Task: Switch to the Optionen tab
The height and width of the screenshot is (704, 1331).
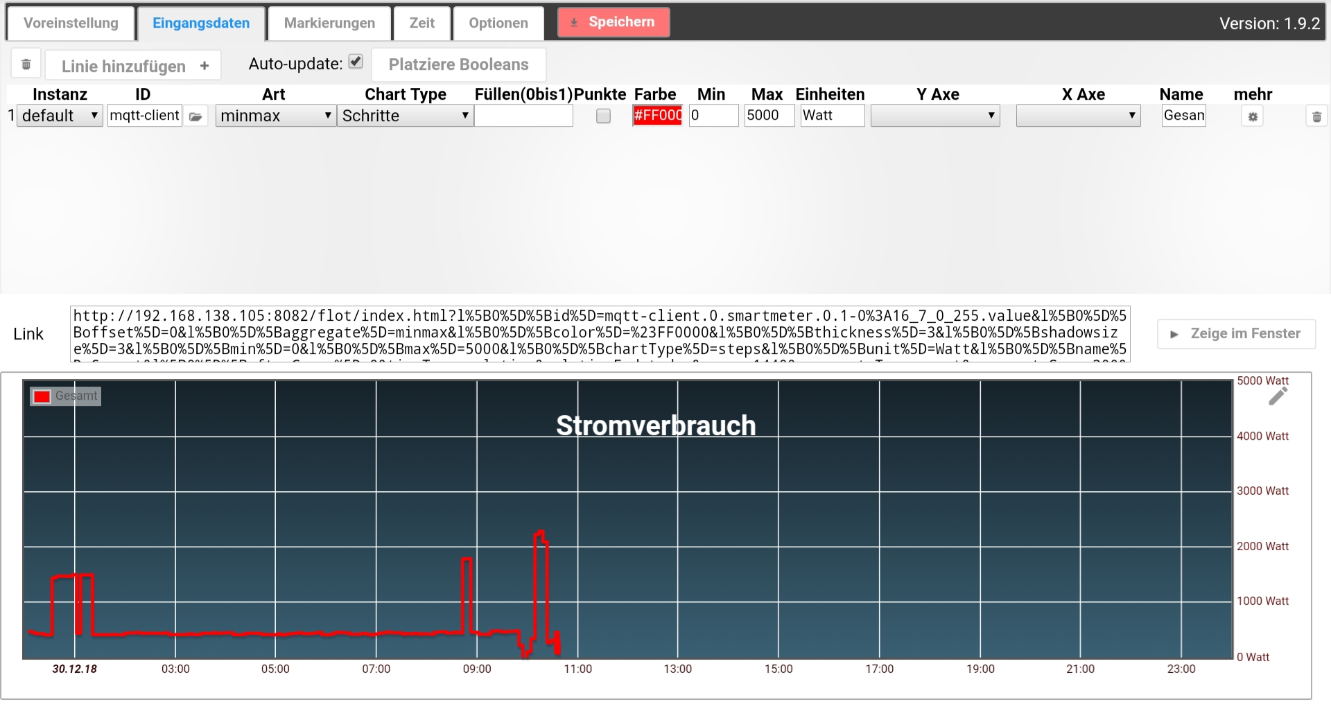Action: coord(498,23)
